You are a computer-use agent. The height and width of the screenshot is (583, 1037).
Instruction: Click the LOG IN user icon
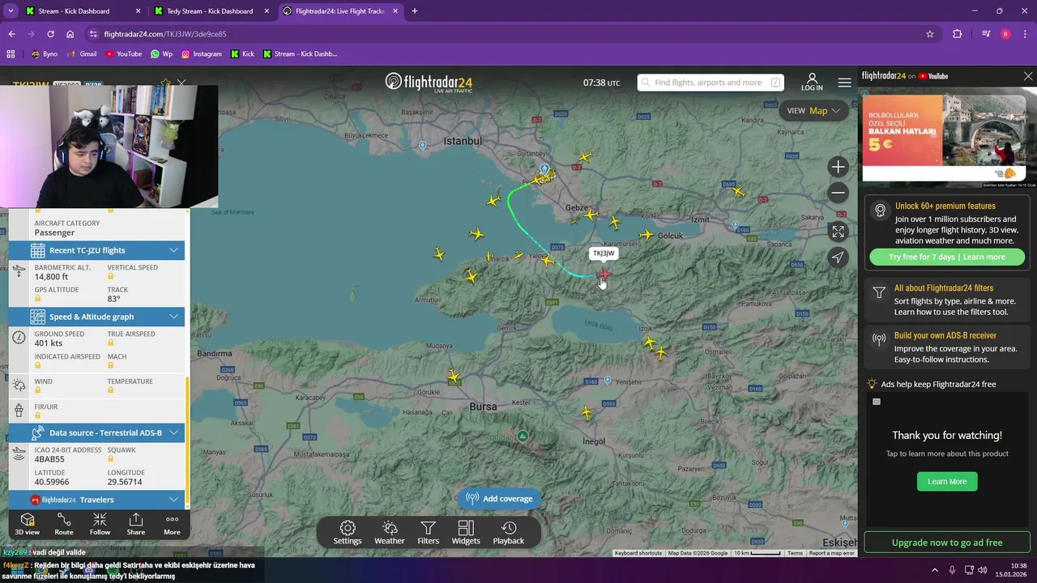click(x=812, y=82)
